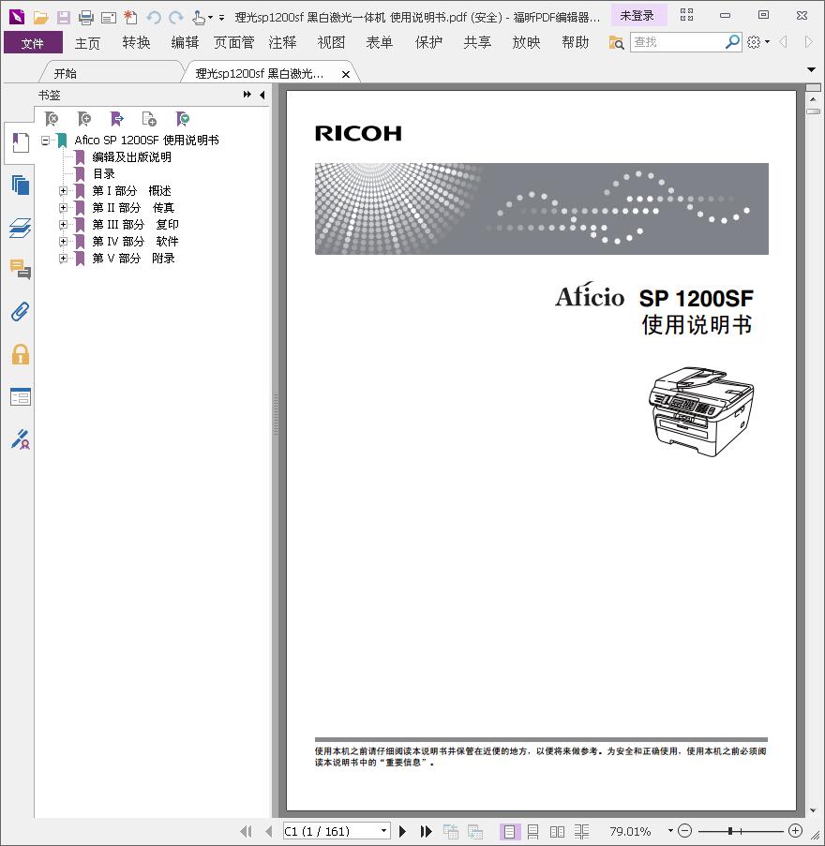Viewport: 825px width, 846px height.
Task: Go to the next page
Action: tap(402, 831)
